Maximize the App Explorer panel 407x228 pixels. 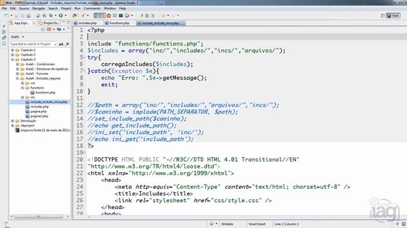click(x=69, y=23)
